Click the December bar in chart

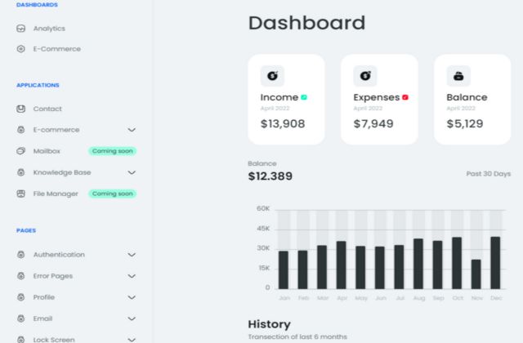(x=495, y=262)
